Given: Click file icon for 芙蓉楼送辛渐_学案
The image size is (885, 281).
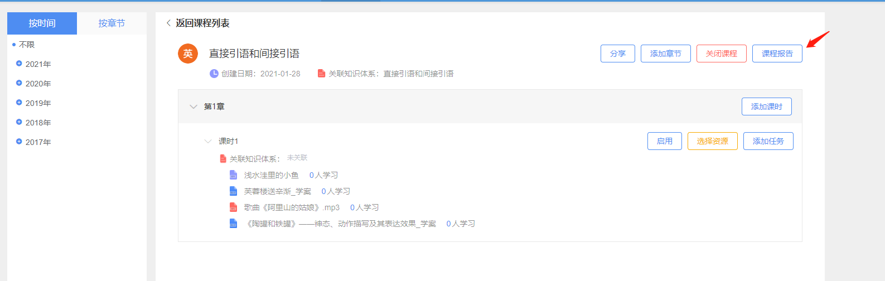Looking at the screenshot, I should pos(234,191).
